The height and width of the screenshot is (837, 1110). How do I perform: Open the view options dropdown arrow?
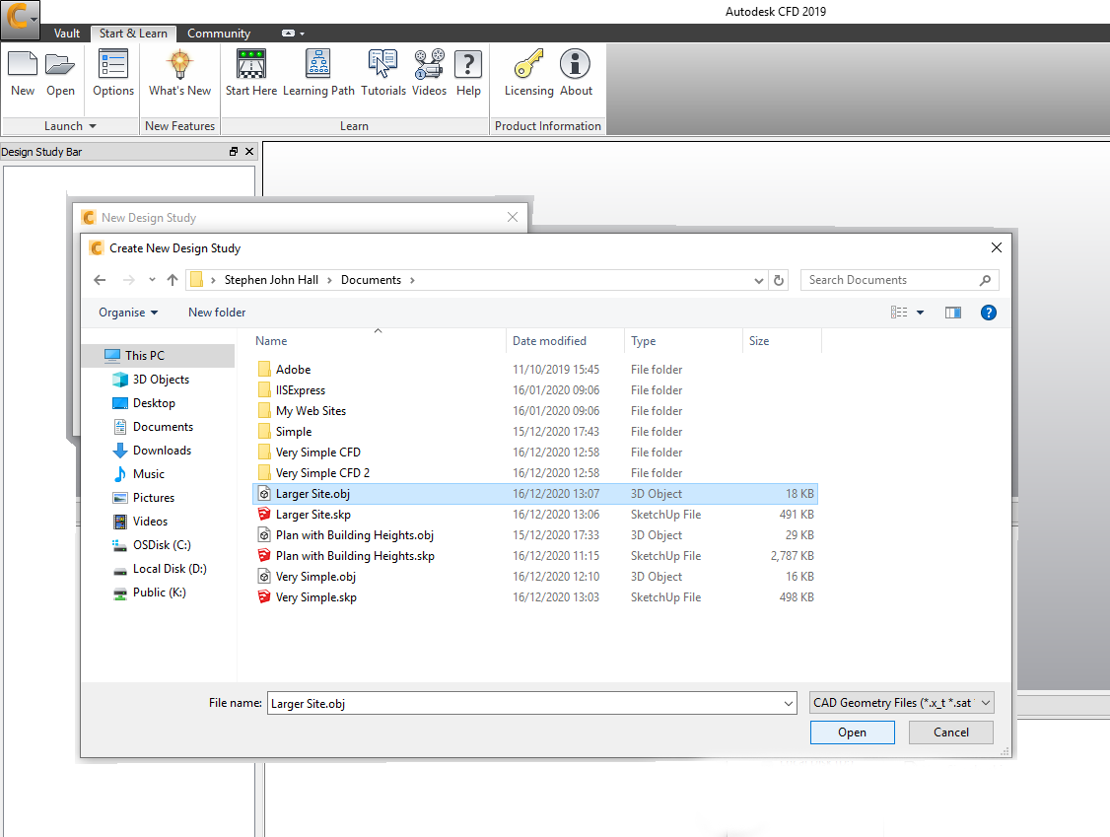(921, 313)
